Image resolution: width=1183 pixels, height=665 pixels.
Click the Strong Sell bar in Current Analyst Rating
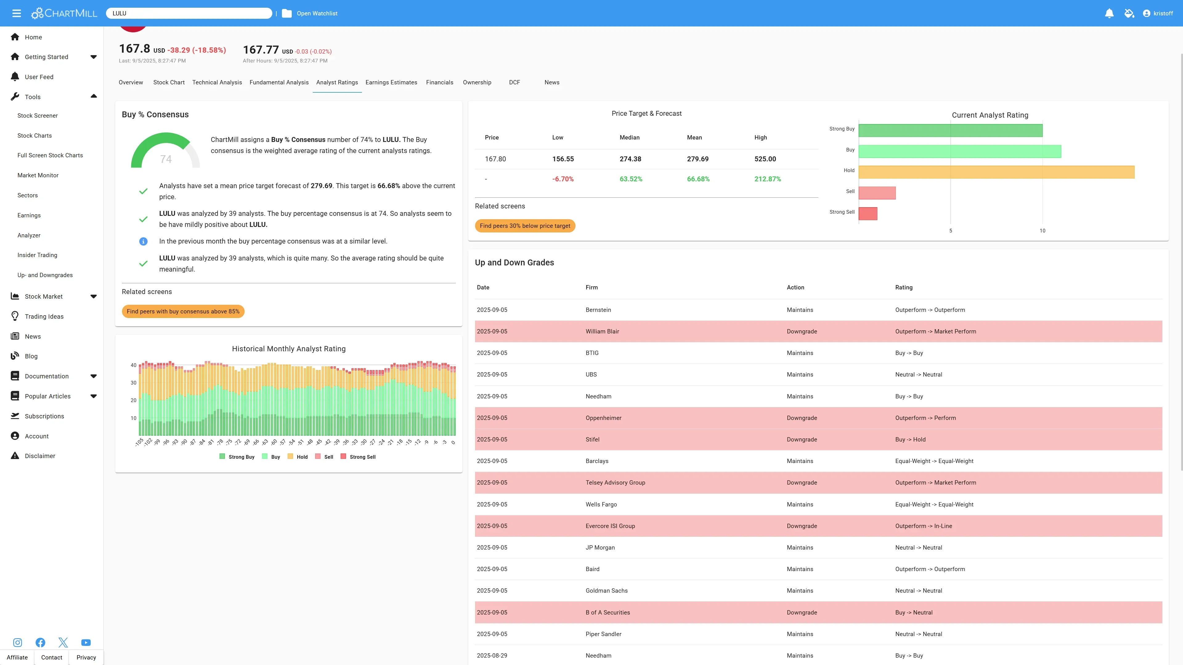pos(868,213)
